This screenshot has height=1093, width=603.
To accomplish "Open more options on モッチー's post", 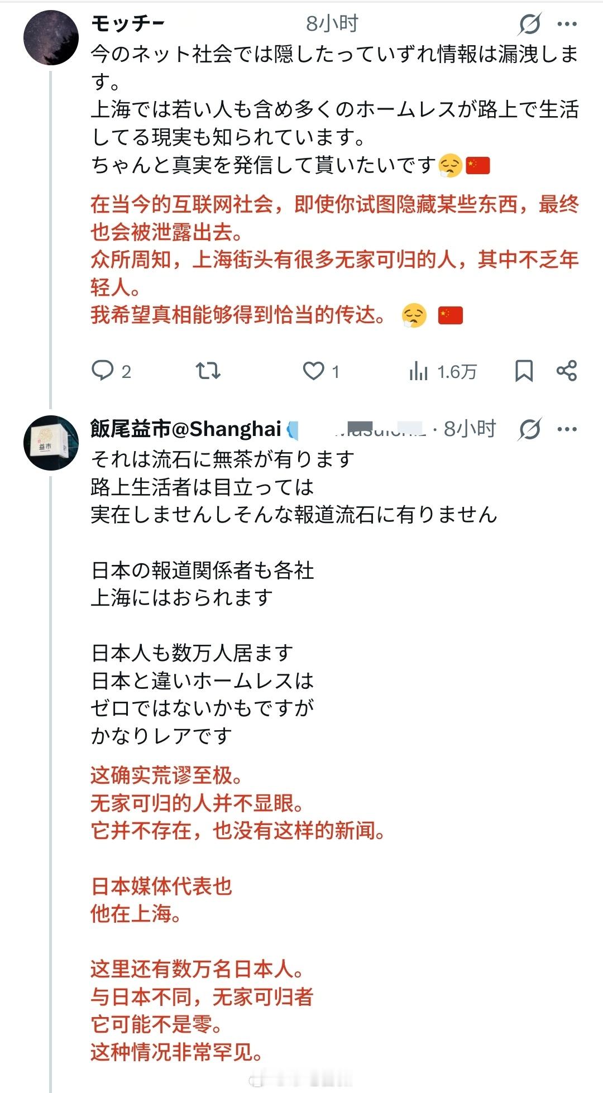I will tap(567, 24).
